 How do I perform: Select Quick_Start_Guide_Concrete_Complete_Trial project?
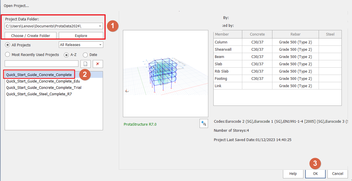(44, 88)
